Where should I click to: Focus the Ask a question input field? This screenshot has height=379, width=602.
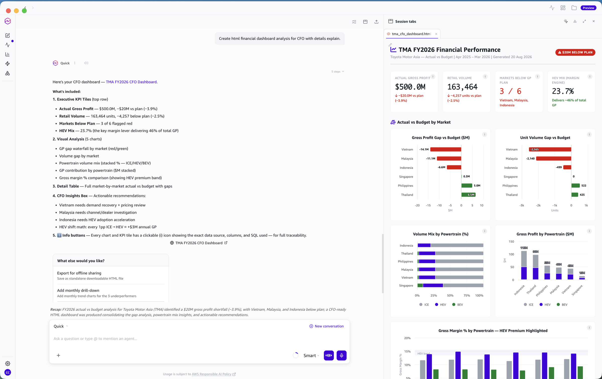coord(199,339)
